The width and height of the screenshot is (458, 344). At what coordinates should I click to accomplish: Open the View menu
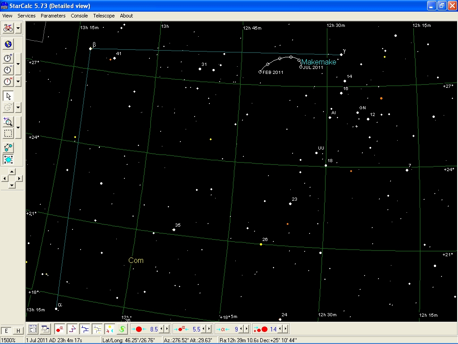coord(7,16)
